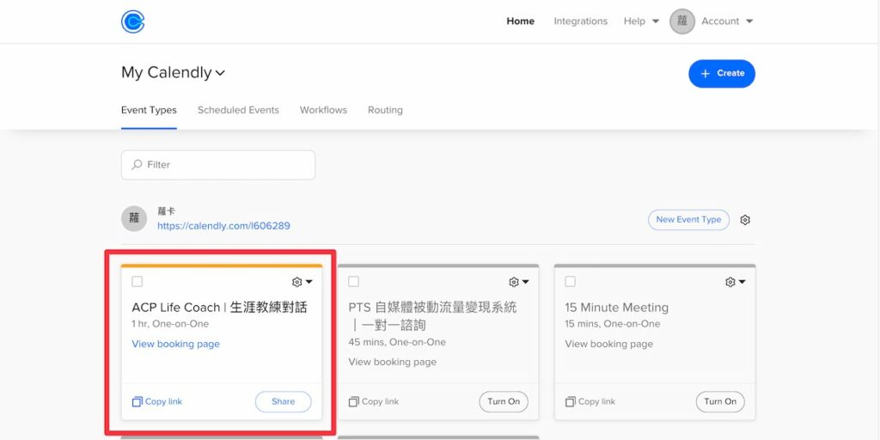This screenshot has height=440, width=880.
Task: Select the 15 Minute Meeting checkbox
Action: click(571, 281)
